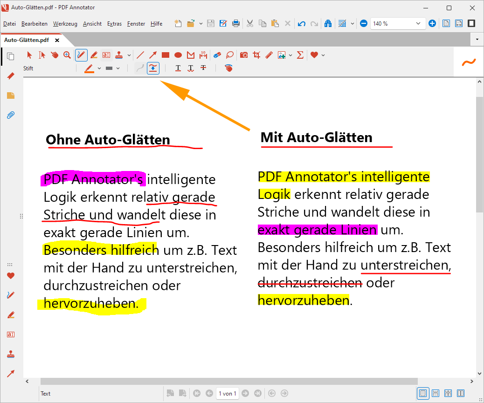484x403 pixels.
Task: Select the crop tool
Action: coord(256,55)
